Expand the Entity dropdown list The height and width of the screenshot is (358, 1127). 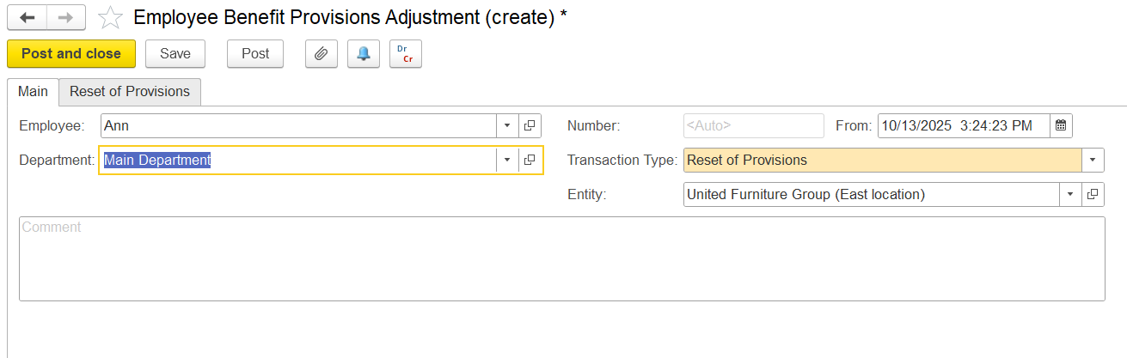tap(1070, 194)
